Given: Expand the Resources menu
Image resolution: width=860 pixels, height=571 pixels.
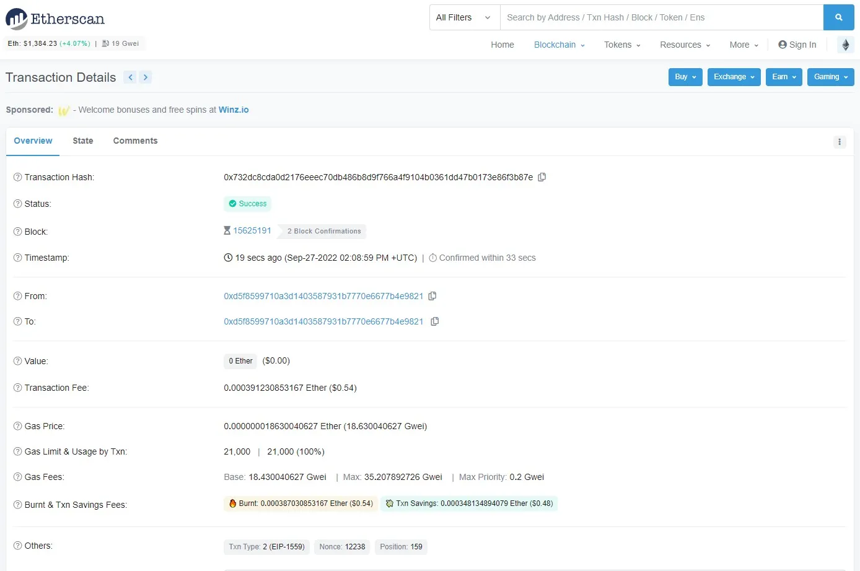Looking at the screenshot, I should 685,45.
